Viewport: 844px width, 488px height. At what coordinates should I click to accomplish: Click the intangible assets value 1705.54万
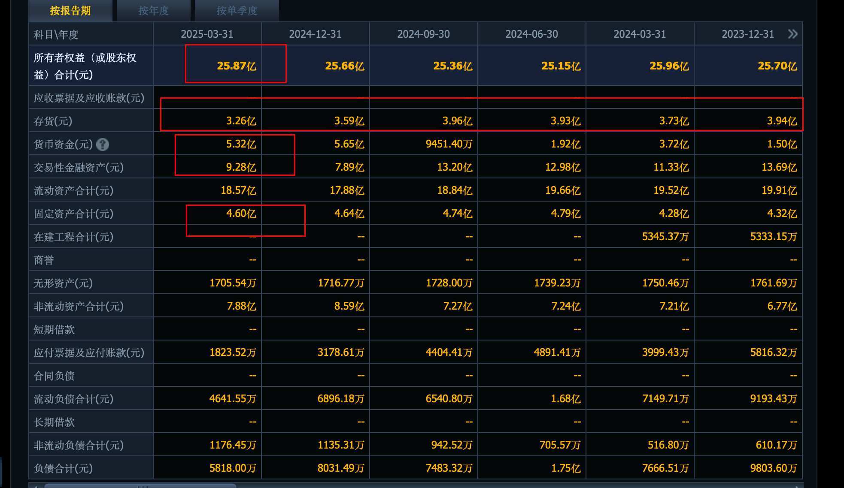pyautogui.click(x=233, y=283)
